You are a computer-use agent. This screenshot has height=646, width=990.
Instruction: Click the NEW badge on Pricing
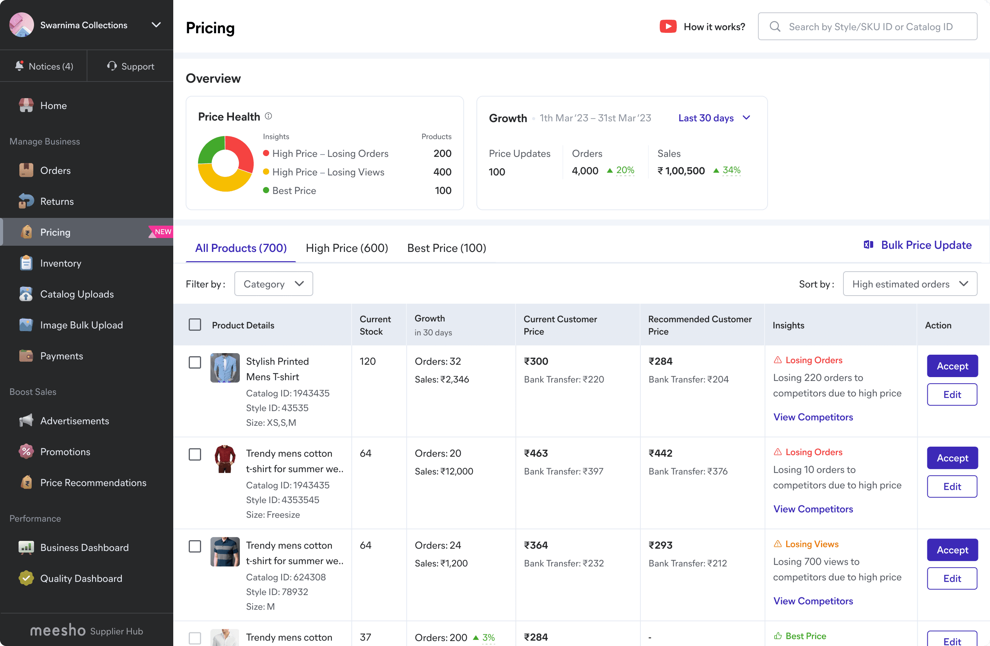[161, 231]
